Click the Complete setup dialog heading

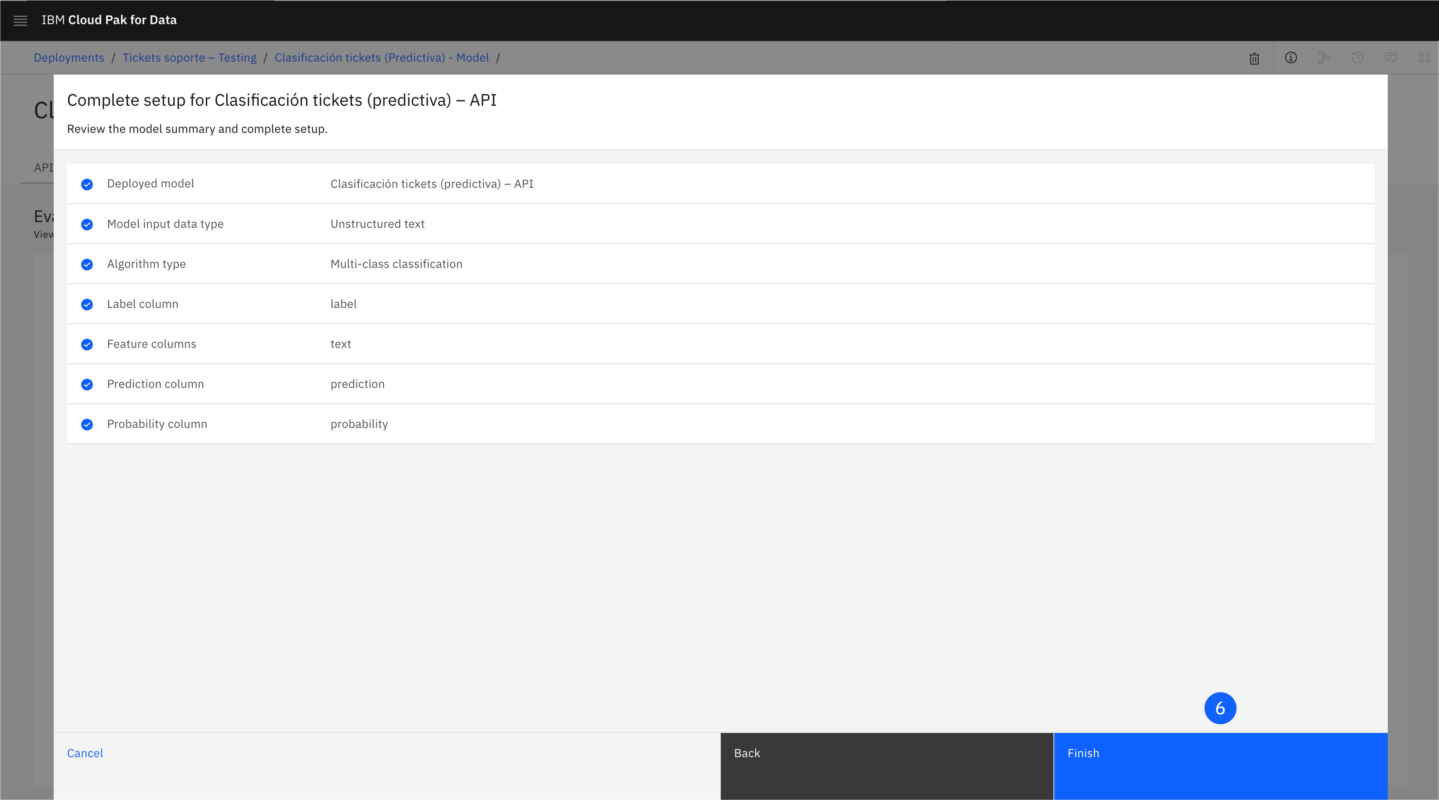(282, 100)
